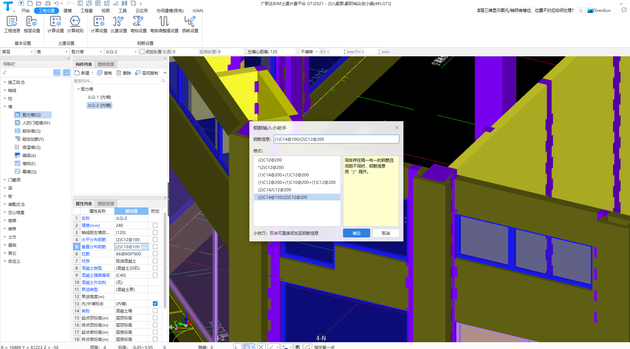Click the 水平分布钢筋 property link
630x349 pixels.
[94, 239]
